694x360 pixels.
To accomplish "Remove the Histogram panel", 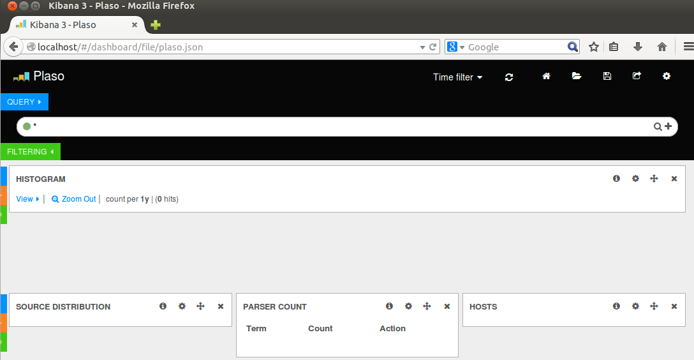I will (674, 179).
